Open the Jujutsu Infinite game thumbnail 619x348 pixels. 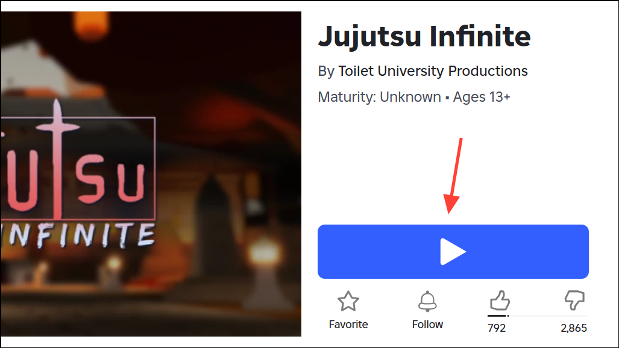pyautogui.click(x=151, y=174)
